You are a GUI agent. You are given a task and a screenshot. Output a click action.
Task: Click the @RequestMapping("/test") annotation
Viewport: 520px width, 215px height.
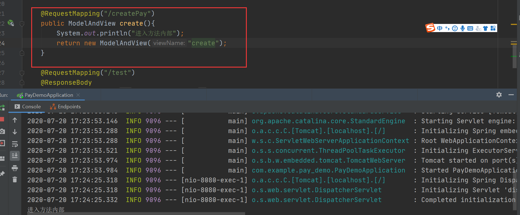[x=88, y=73]
